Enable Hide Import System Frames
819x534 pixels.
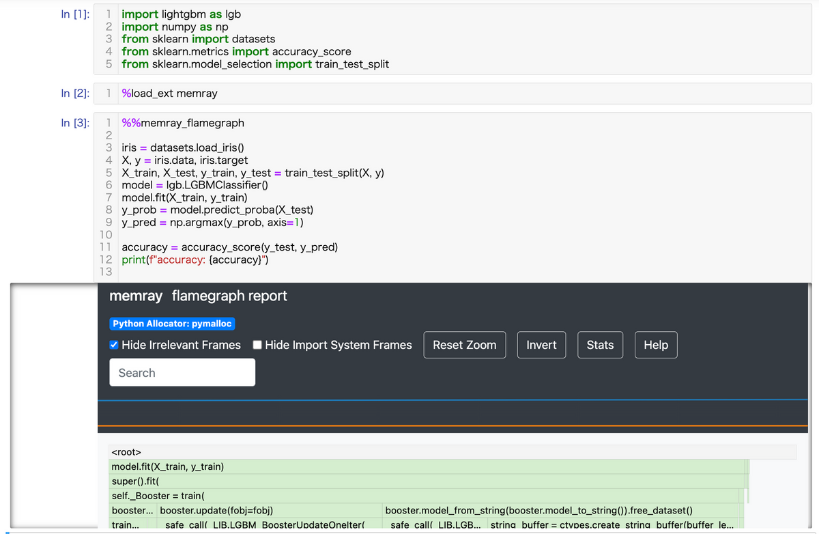coord(257,345)
